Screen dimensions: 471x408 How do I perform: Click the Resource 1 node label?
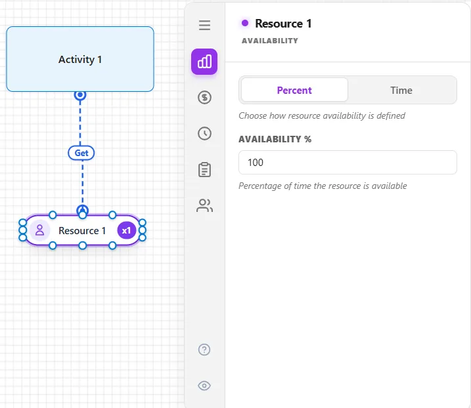pyautogui.click(x=82, y=231)
